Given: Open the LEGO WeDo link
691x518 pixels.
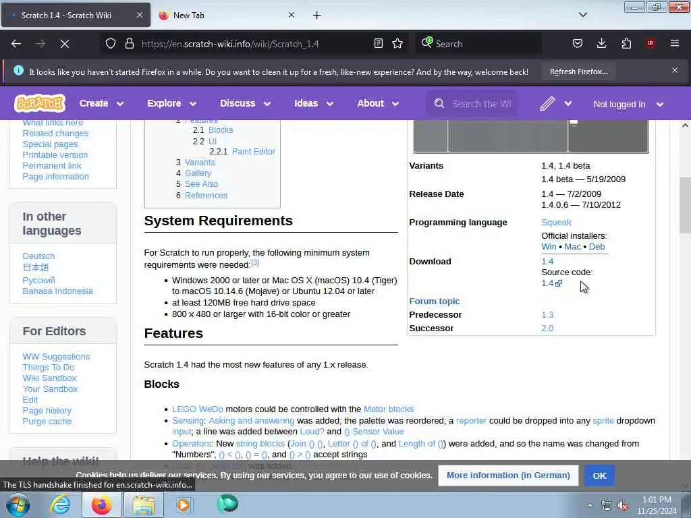Looking at the screenshot, I should pos(198,409).
